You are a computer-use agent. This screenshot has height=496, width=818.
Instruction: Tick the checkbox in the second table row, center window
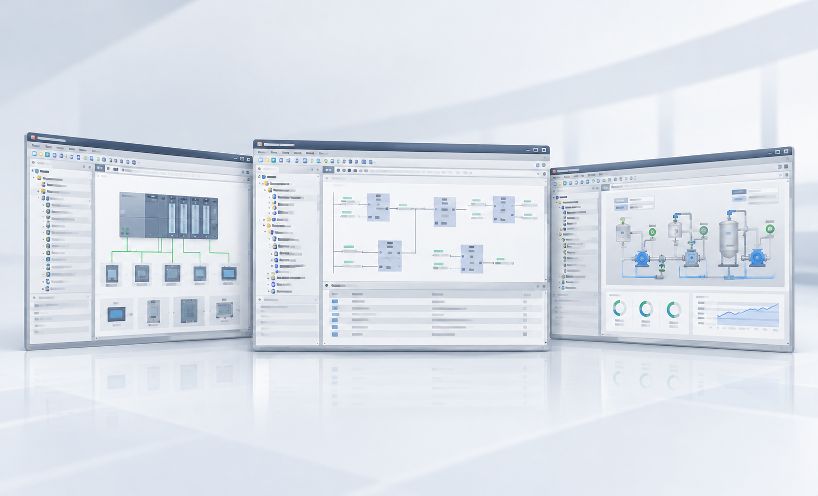pyautogui.click(x=525, y=308)
